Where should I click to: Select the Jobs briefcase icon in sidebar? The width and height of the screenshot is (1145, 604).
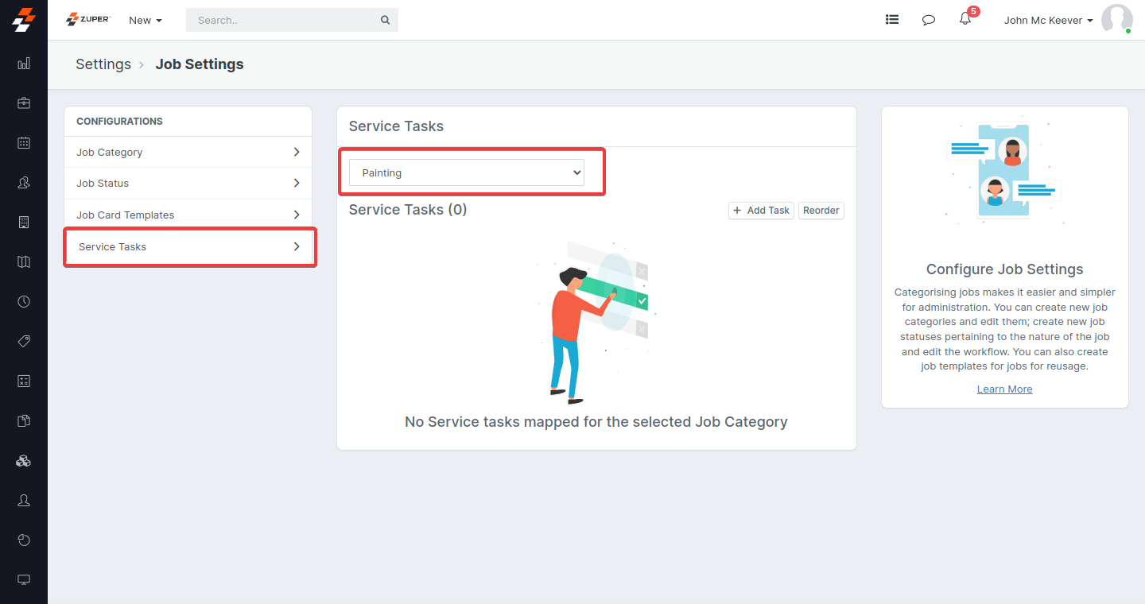23,103
